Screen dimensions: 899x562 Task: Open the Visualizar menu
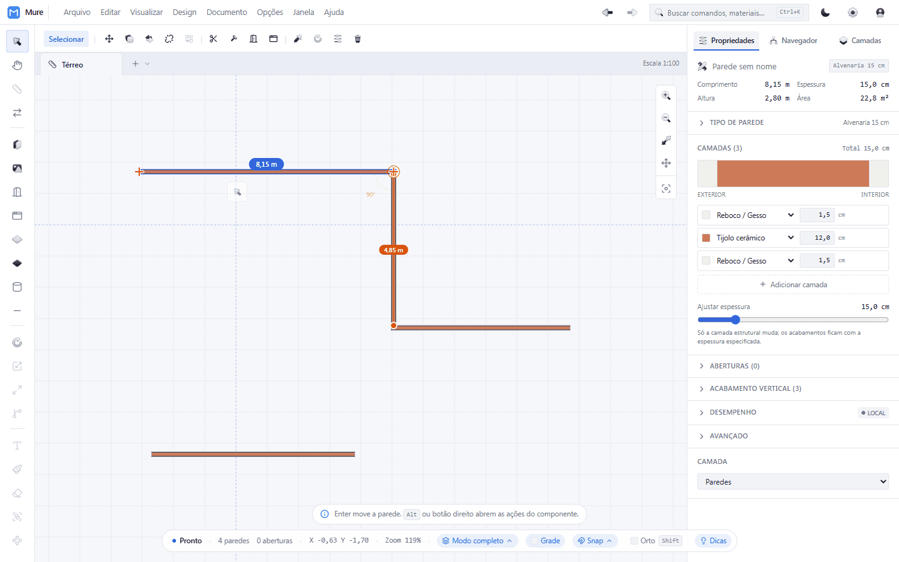click(x=147, y=12)
